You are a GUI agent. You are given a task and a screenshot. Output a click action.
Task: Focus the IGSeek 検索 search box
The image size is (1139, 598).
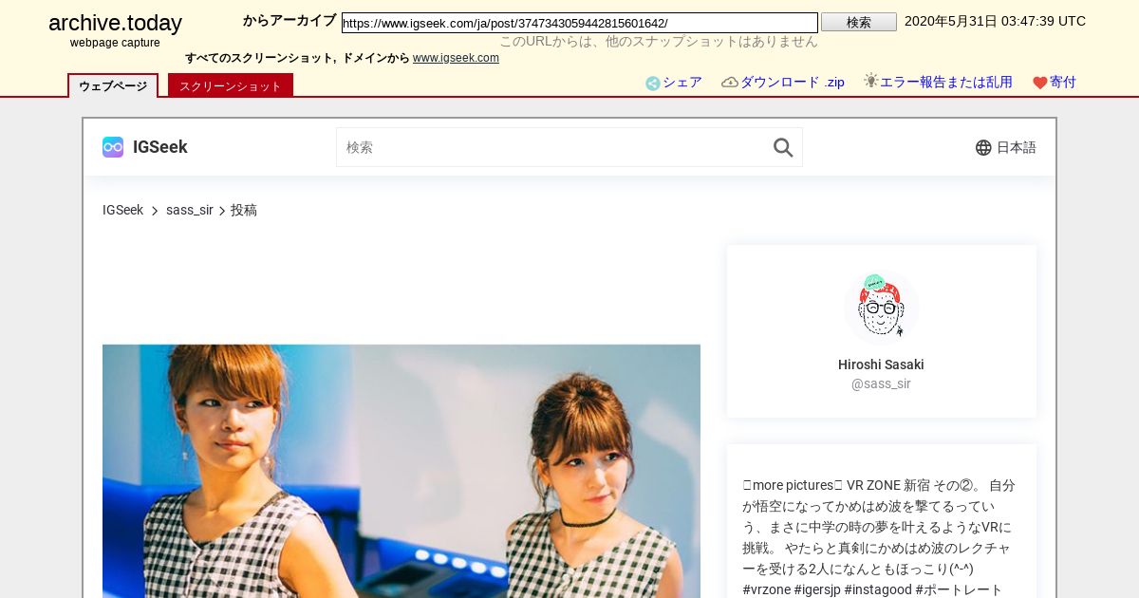pyautogui.click(x=569, y=147)
